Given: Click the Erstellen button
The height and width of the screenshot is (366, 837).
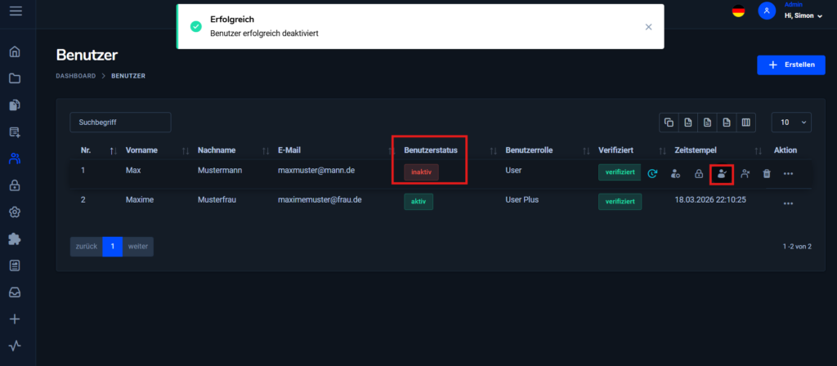Looking at the screenshot, I should pyautogui.click(x=791, y=65).
